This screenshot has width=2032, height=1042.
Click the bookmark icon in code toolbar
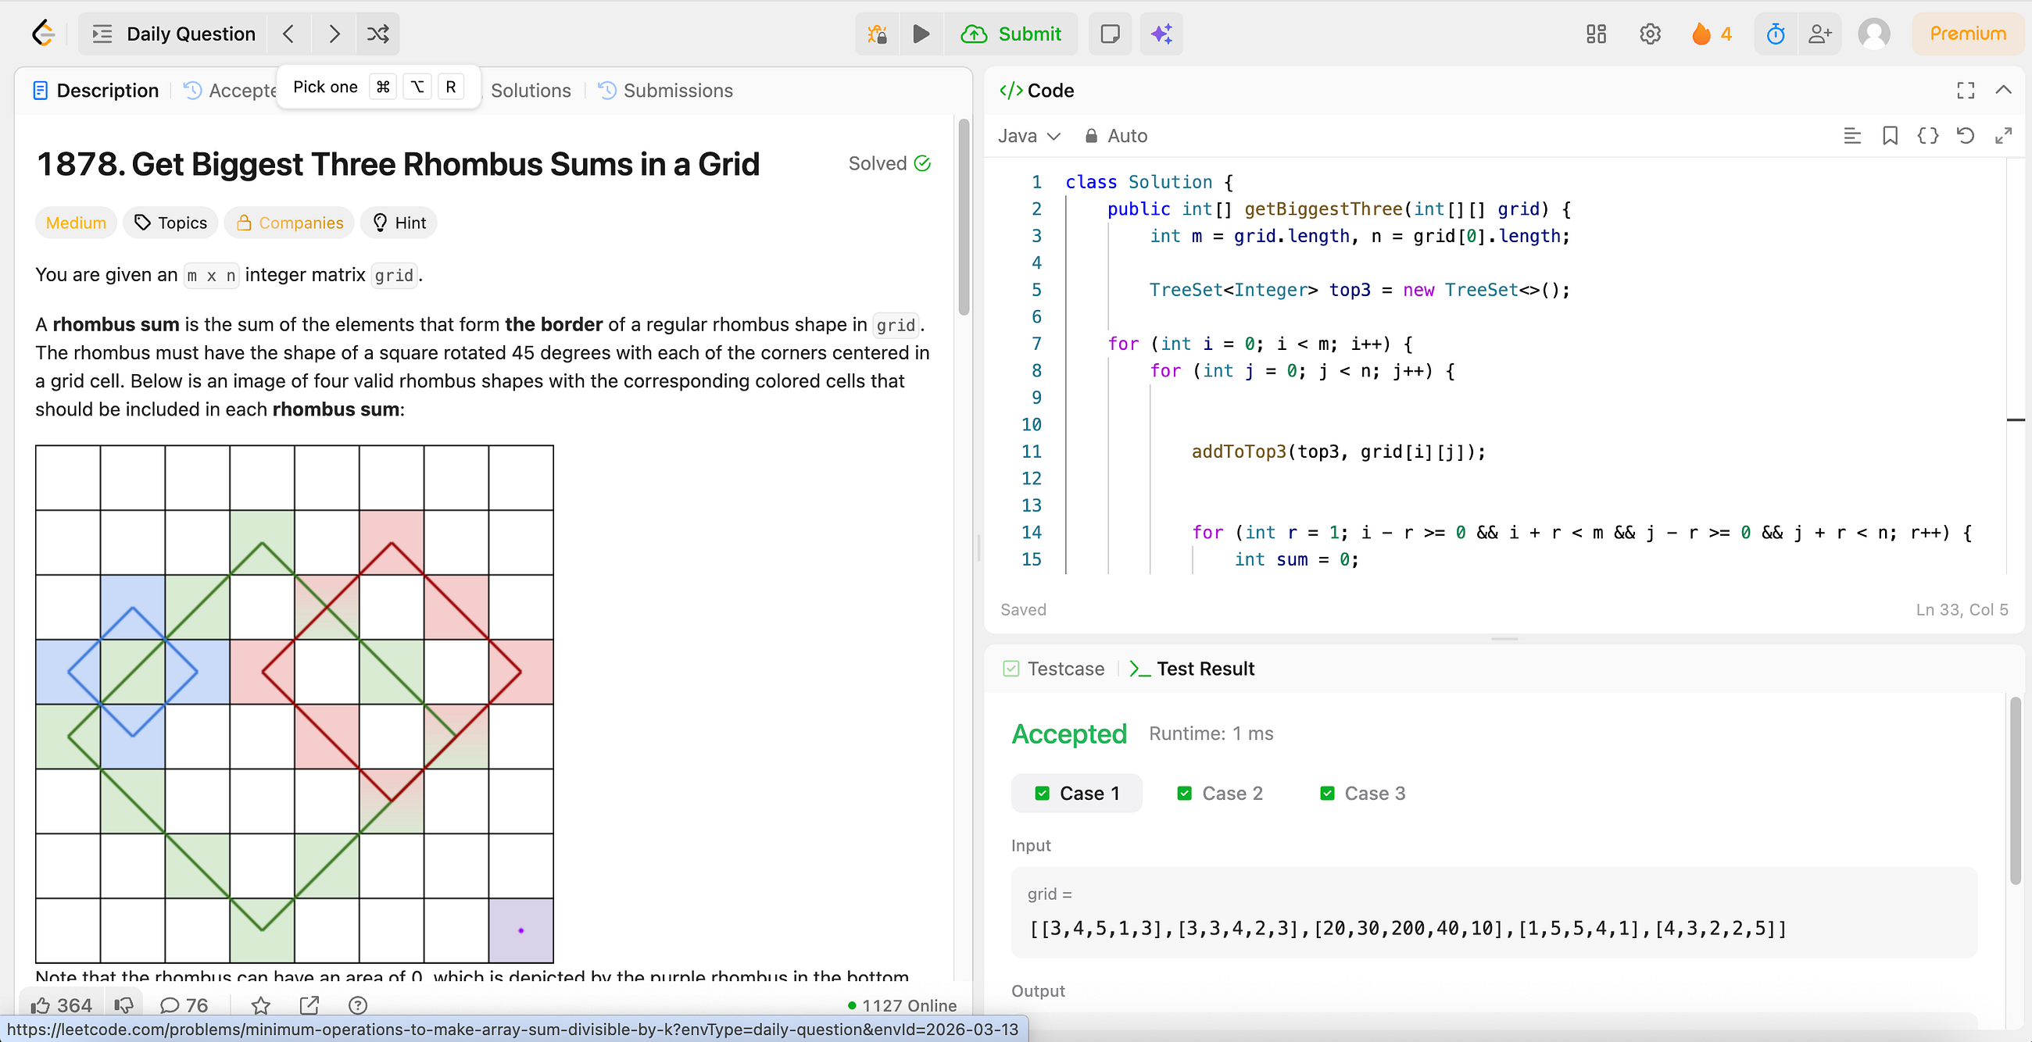tap(1890, 136)
